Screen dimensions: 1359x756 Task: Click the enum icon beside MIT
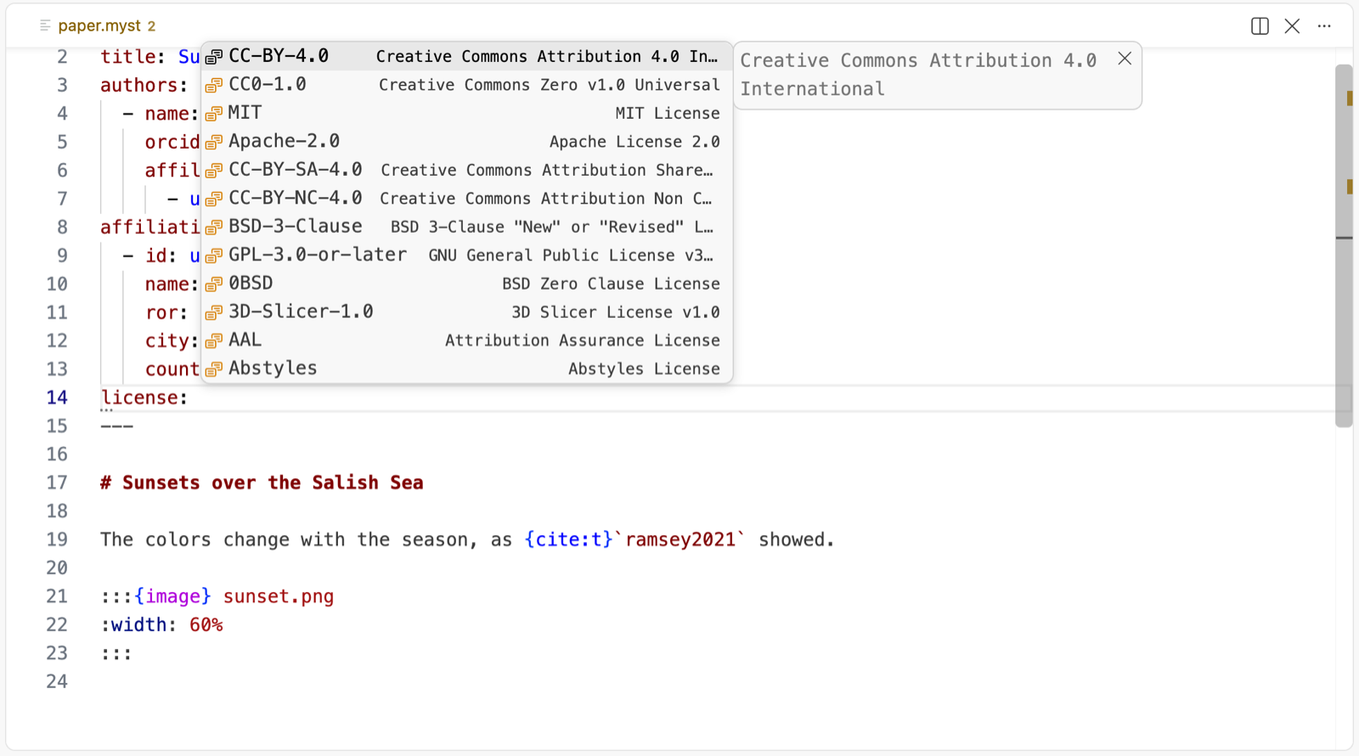214,114
